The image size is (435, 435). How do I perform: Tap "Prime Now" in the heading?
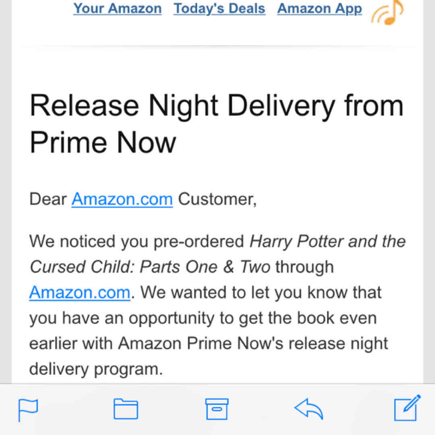click(103, 142)
